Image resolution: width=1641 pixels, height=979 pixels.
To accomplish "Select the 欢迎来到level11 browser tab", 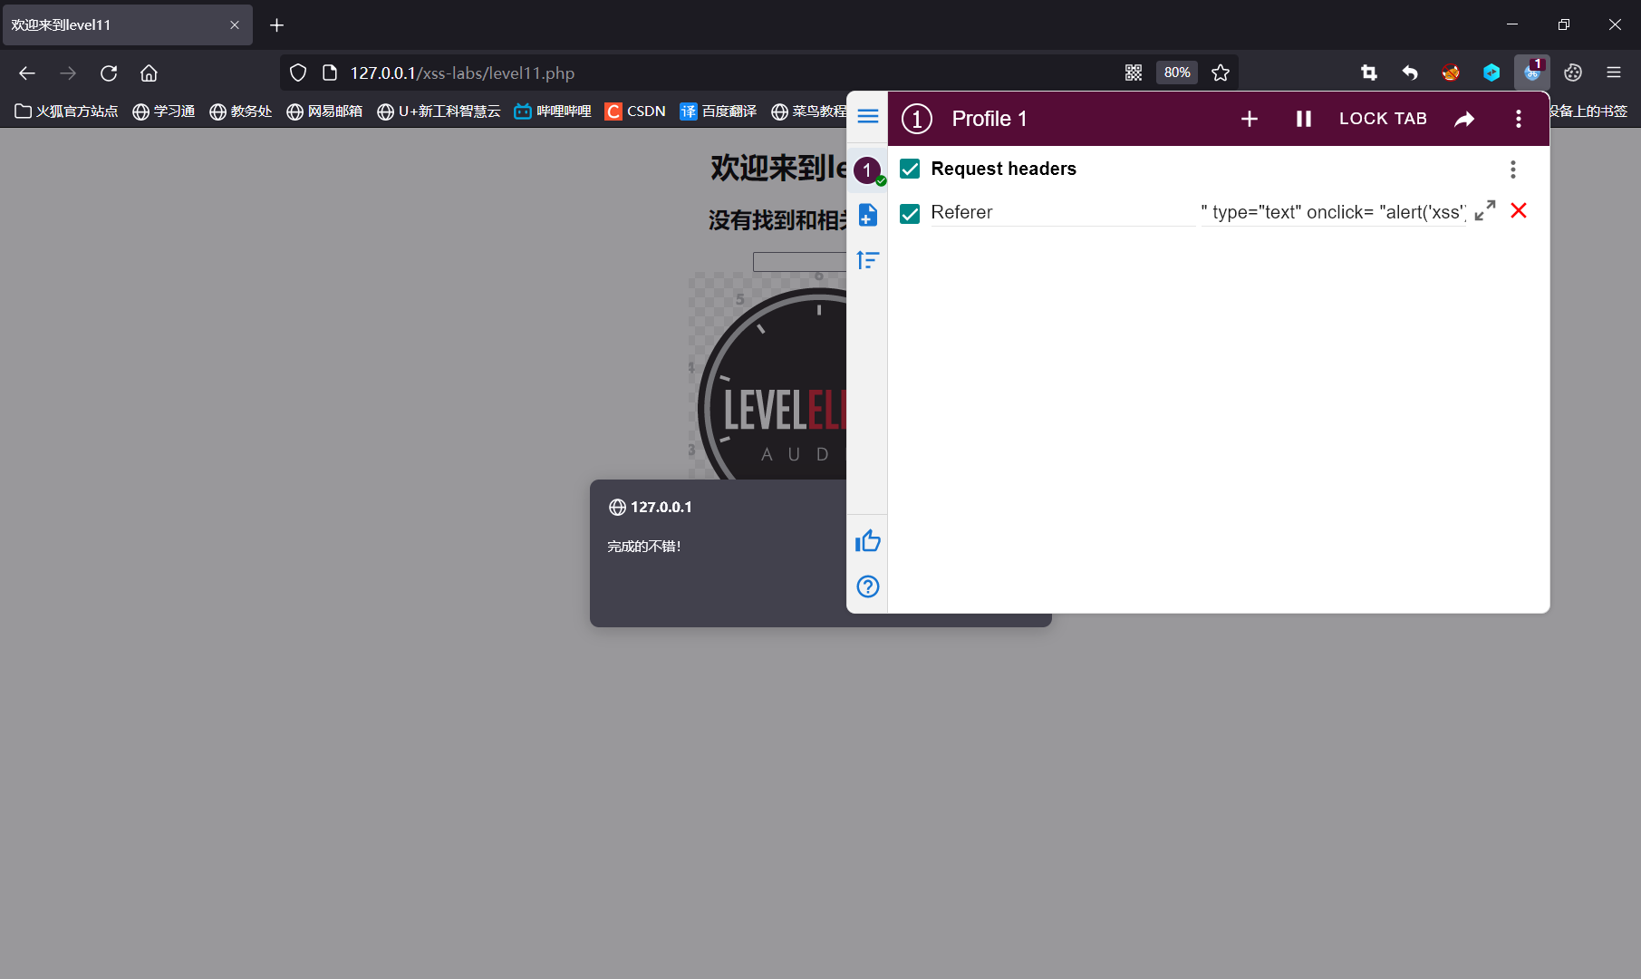I will (118, 24).
